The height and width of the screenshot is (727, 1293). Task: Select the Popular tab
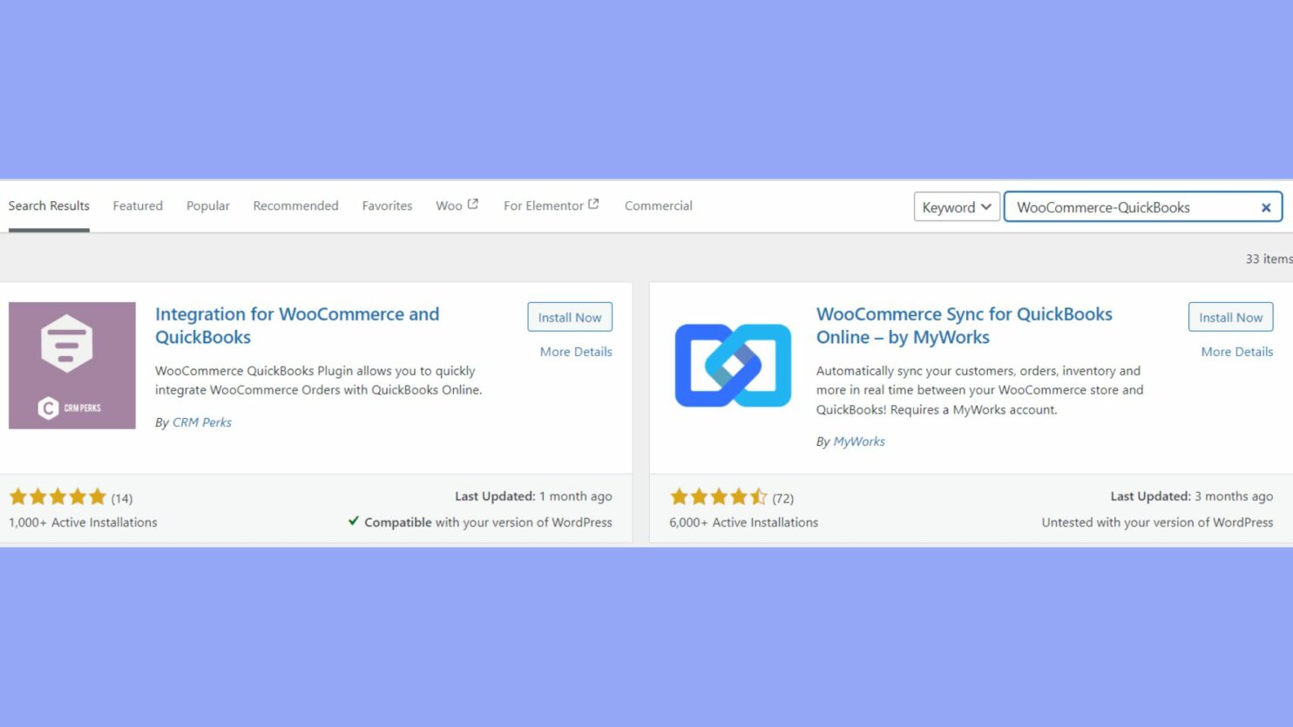[207, 205]
